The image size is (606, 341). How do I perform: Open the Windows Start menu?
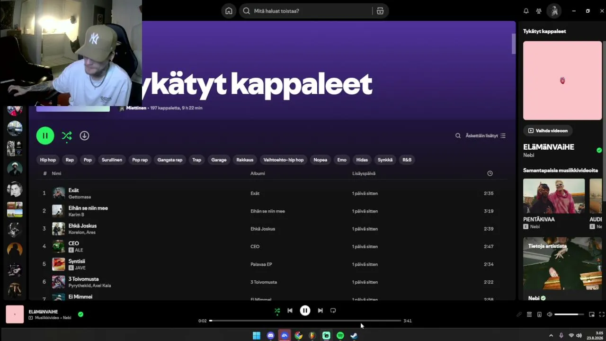(257, 336)
